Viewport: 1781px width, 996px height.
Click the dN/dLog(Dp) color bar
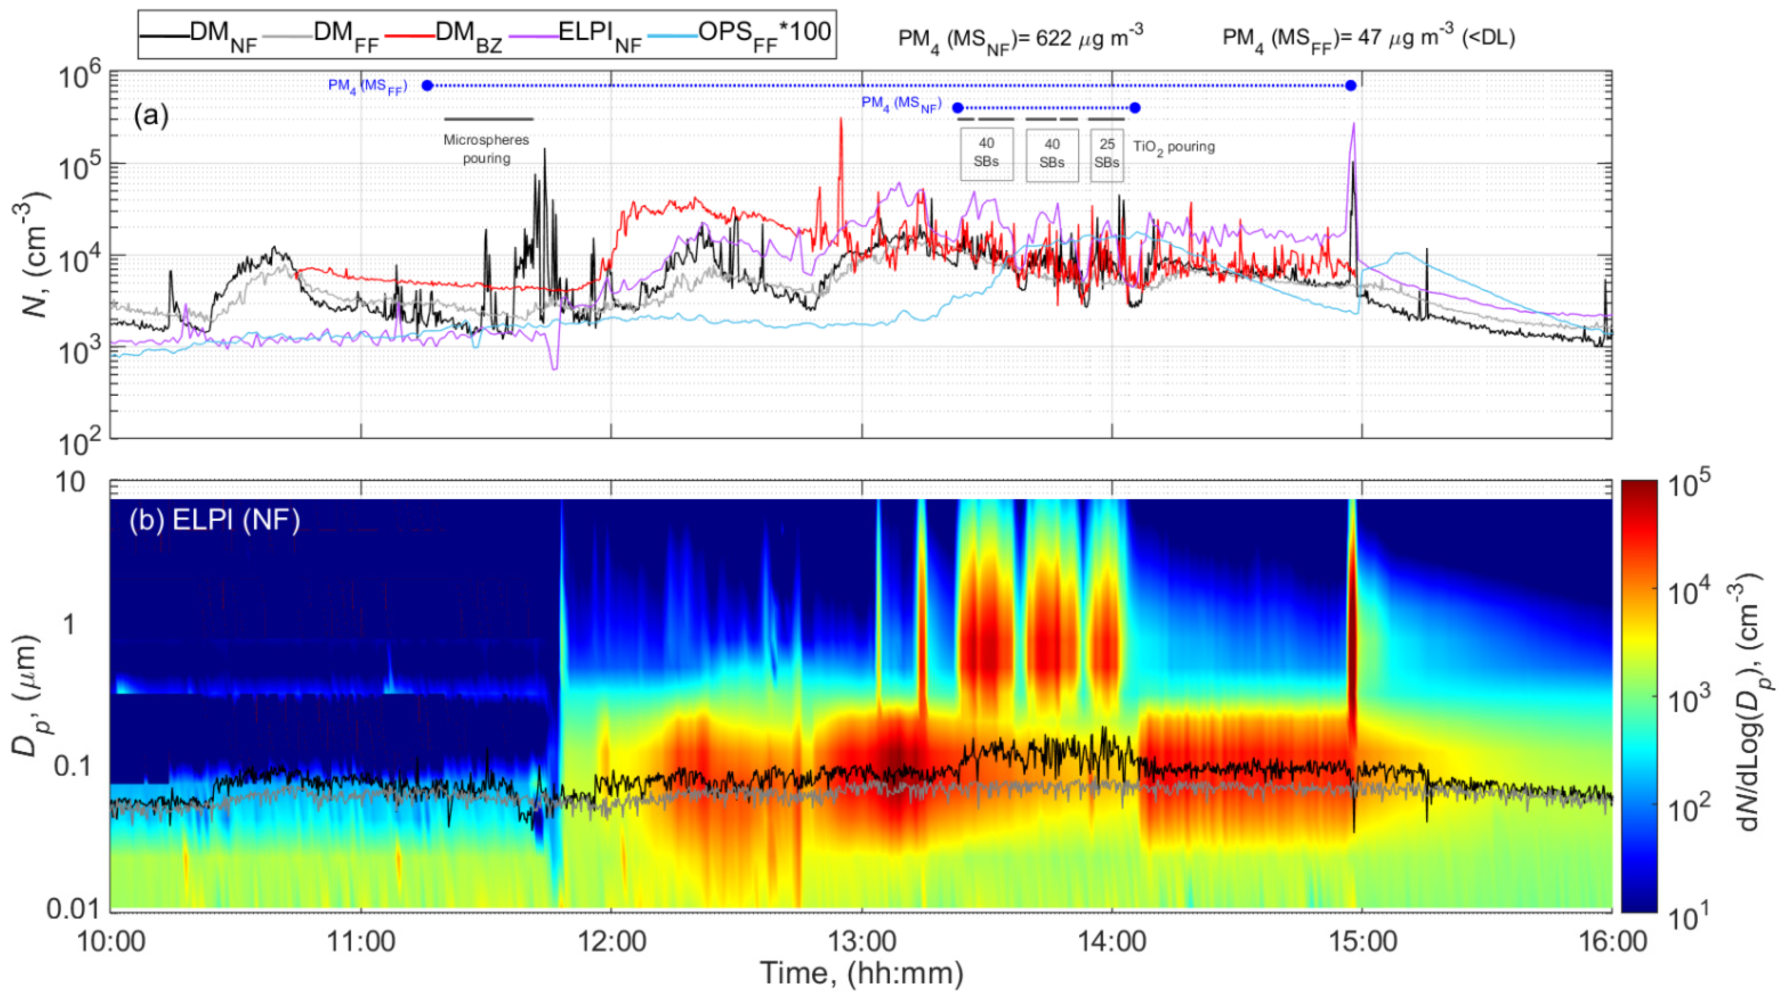pyautogui.click(x=1639, y=695)
